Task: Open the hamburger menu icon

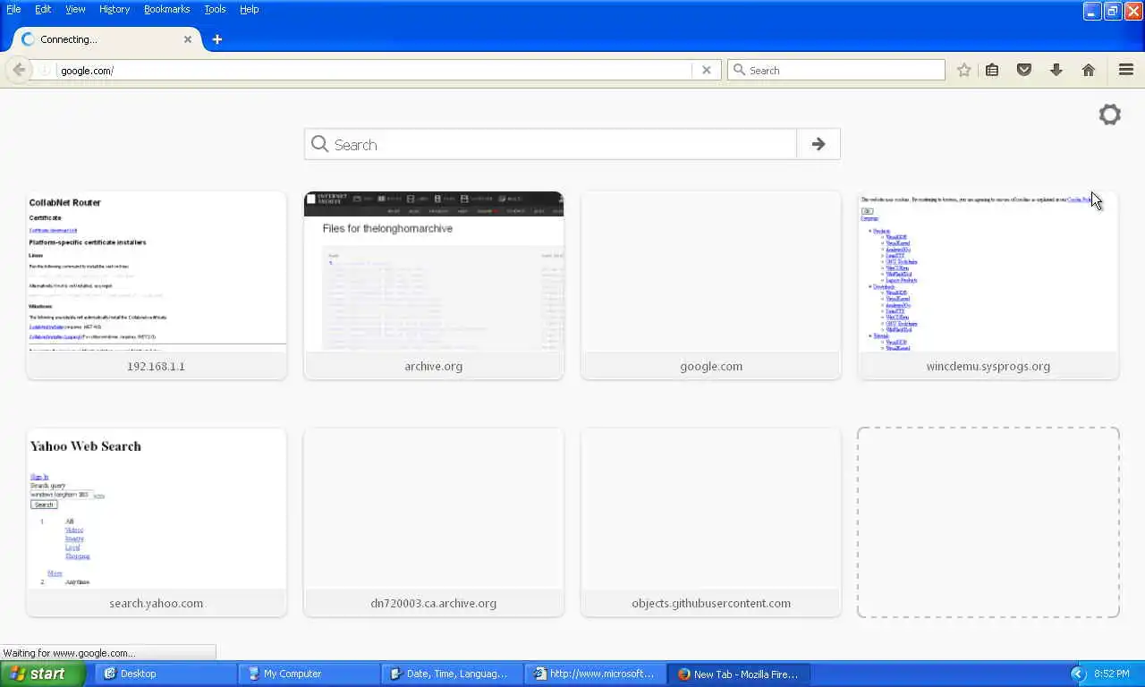Action: [x=1126, y=70]
